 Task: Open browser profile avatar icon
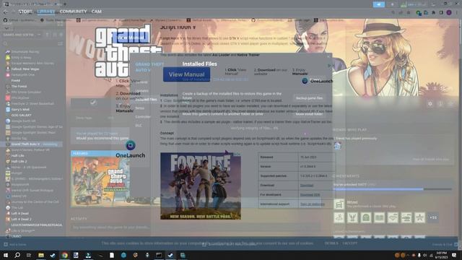click(449, 13)
